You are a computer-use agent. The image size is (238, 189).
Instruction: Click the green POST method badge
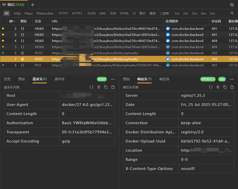(x=102, y=79)
